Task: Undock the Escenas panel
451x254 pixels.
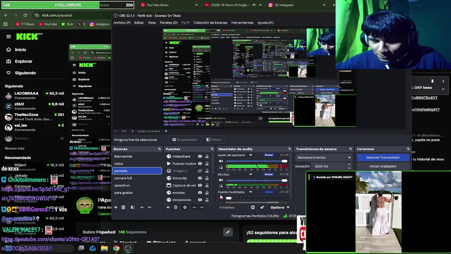Action: click(x=159, y=149)
